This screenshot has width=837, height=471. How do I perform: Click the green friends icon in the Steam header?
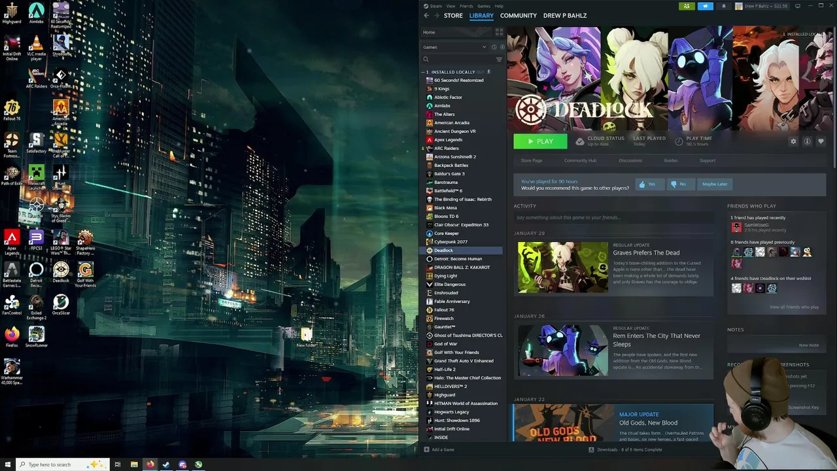[x=686, y=6]
